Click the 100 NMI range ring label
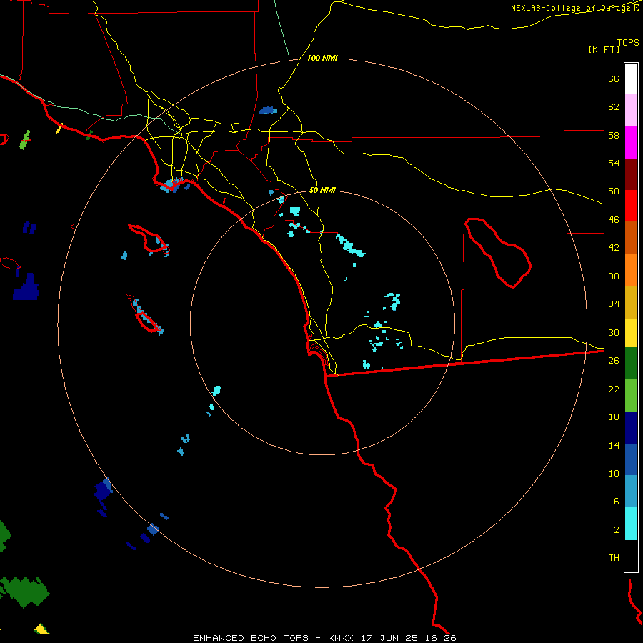 click(322, 59)
